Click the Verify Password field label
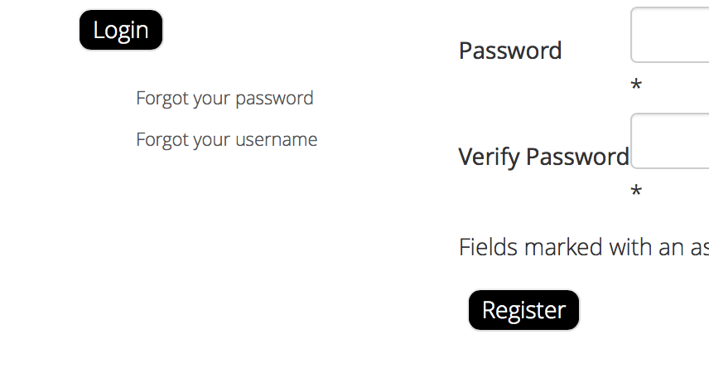The width and height of the screenshot is (709, 373). [x=543, y=157]
